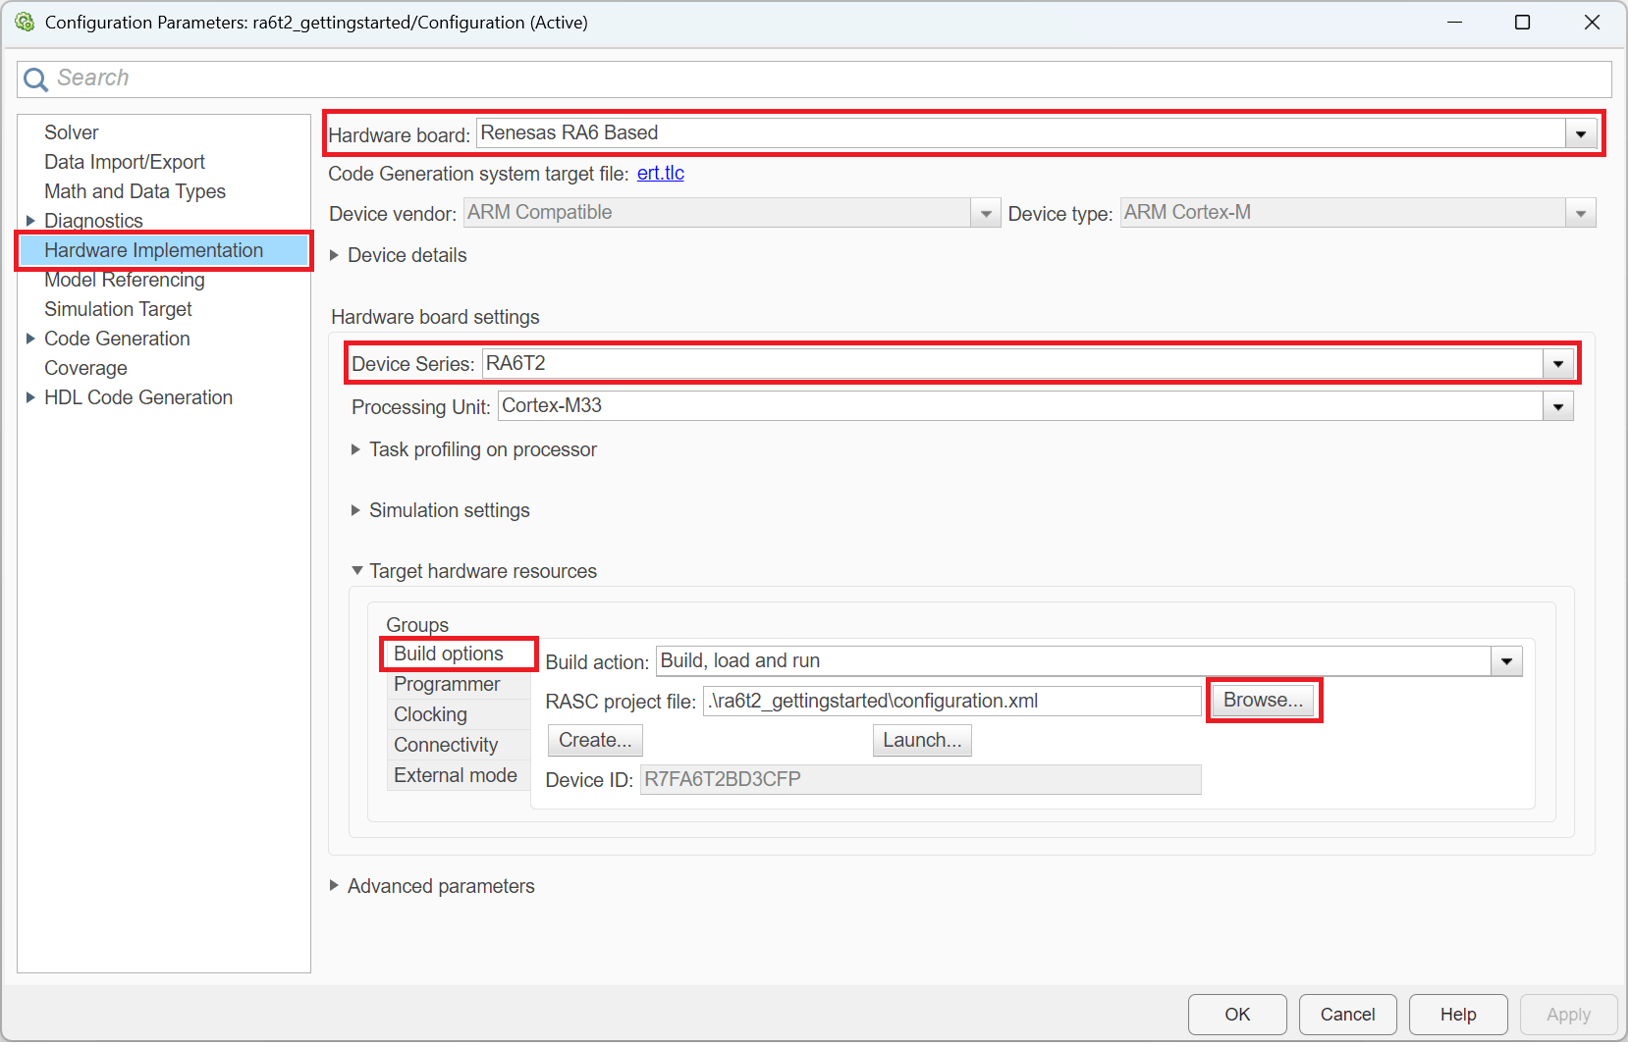Expand the Advanced parameters section
The width and height of the screenshot is (1628, 1047).
[x=335, y=886]
